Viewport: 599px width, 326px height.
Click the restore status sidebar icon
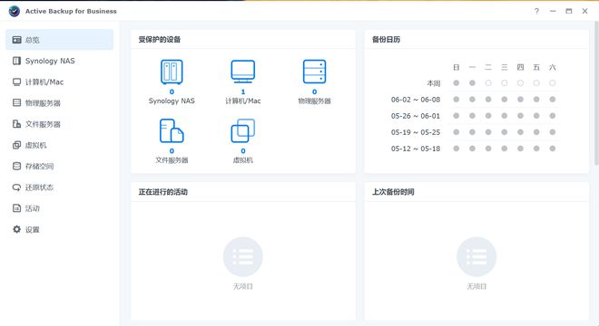coord(17,187)
